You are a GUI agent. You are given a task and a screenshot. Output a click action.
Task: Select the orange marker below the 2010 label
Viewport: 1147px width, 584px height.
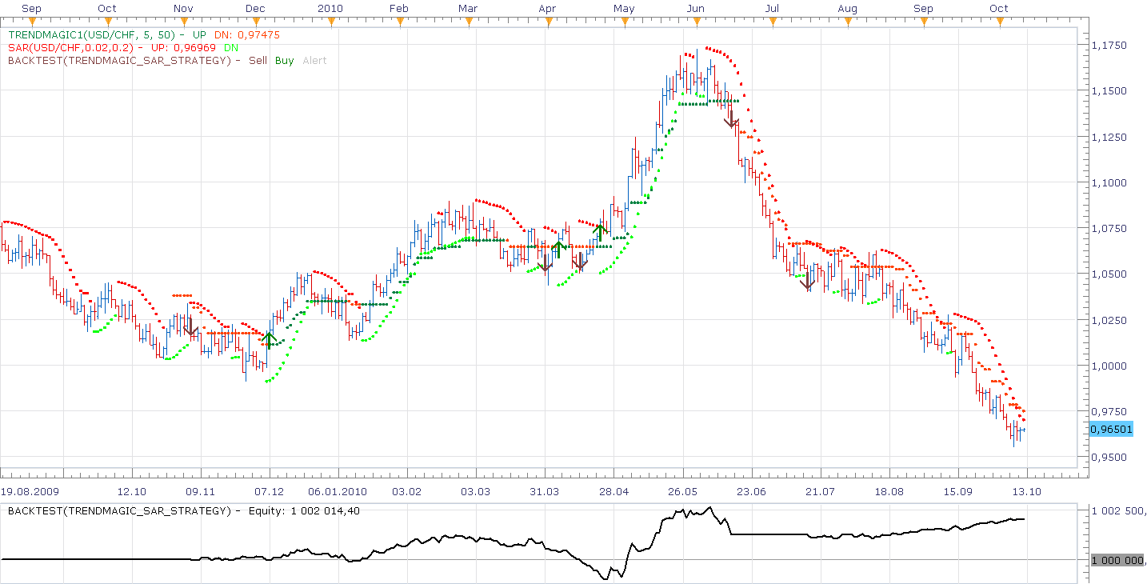(330, 22)
